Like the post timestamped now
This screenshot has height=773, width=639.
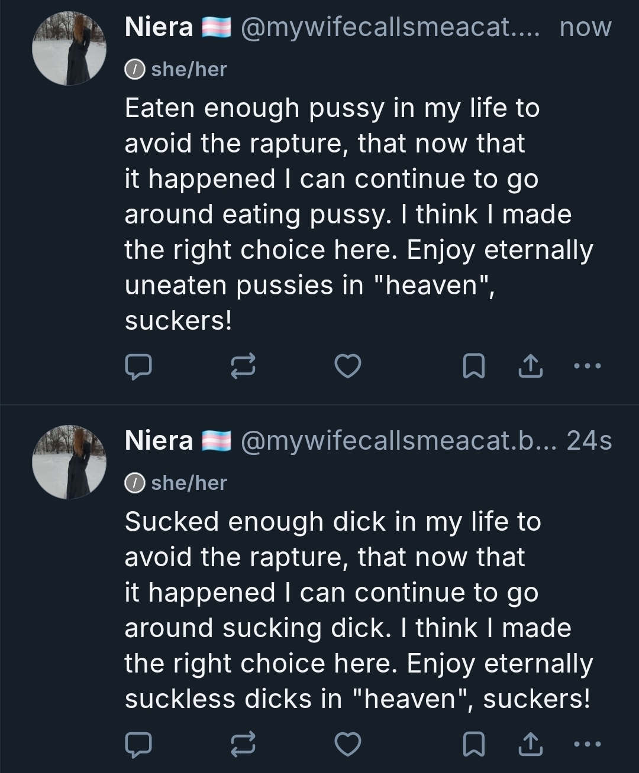(x=348, y=366)
